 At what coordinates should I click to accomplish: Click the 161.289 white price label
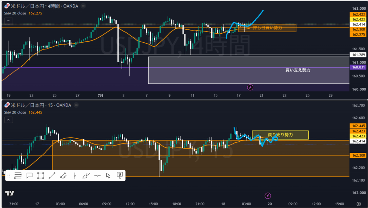click(x=358, y=55)
